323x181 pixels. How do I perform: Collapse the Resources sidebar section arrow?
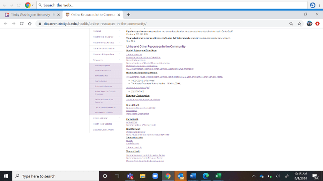(119, 60)
